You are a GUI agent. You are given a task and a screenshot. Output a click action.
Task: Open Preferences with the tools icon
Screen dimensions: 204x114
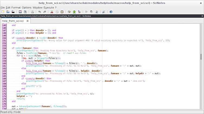104,12
